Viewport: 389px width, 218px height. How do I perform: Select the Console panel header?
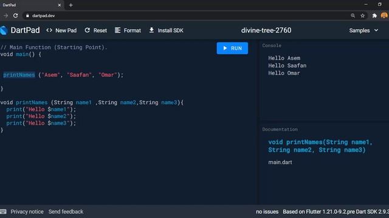(x=272, y=45)
